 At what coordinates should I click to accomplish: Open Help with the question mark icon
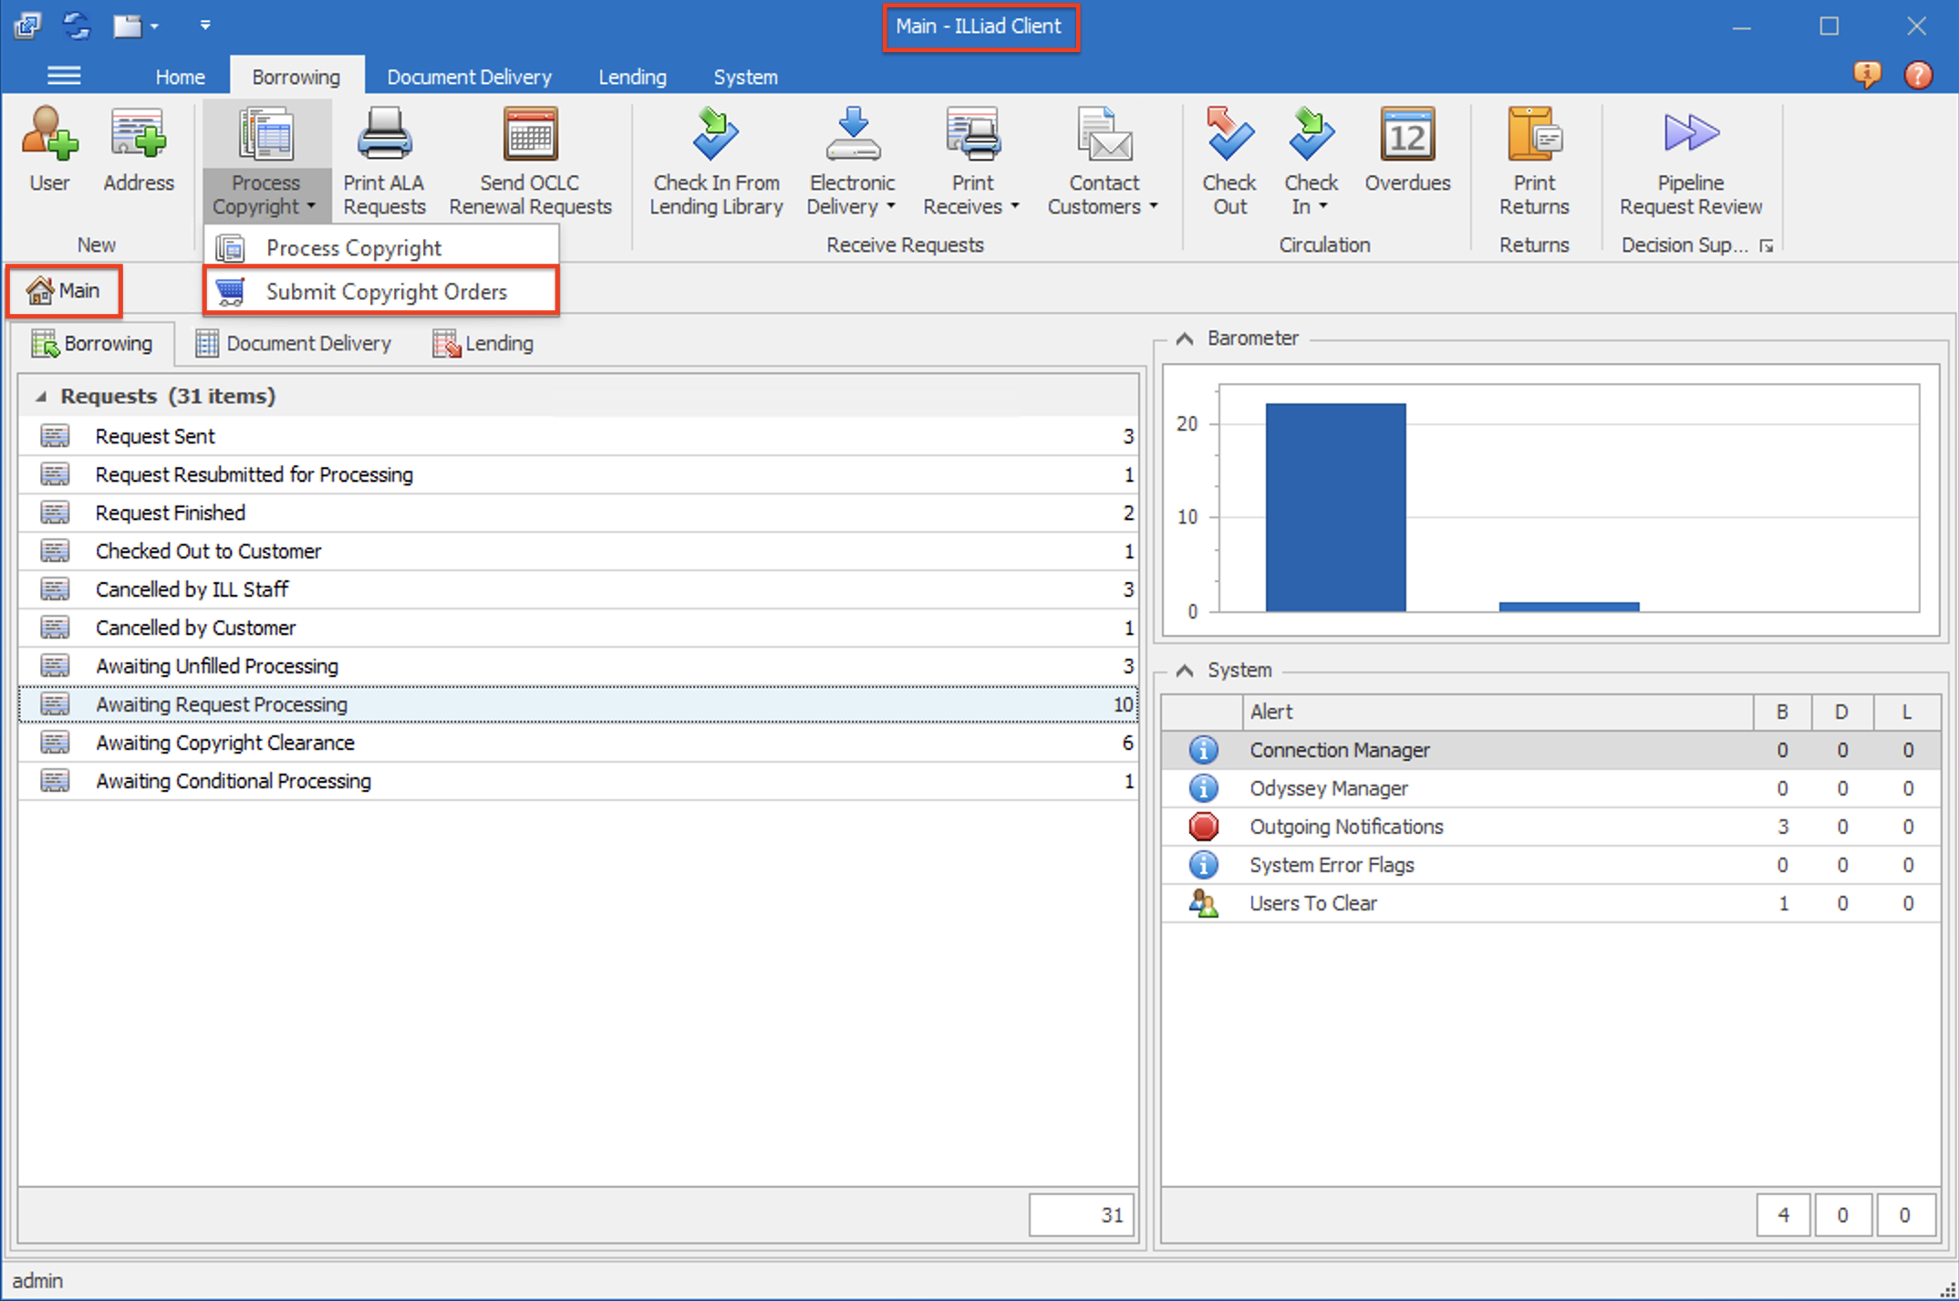tap(1918, 75)
